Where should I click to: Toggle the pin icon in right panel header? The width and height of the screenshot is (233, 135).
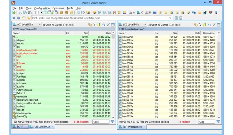214,25
